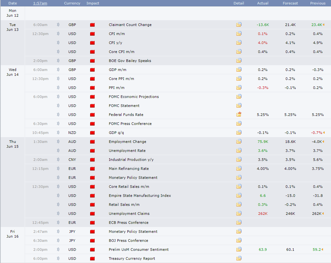Viewport: 331px width, 263px height.
Task: Click previous value 3.75% for Main Refinancing Rate
Action: click(x=318, y=169)
